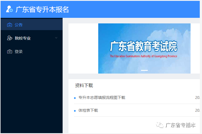Image resolution: width=202 pixels, height=134 pixels.
Task: Open 体检表下载 link
Action: pos(88,110)
